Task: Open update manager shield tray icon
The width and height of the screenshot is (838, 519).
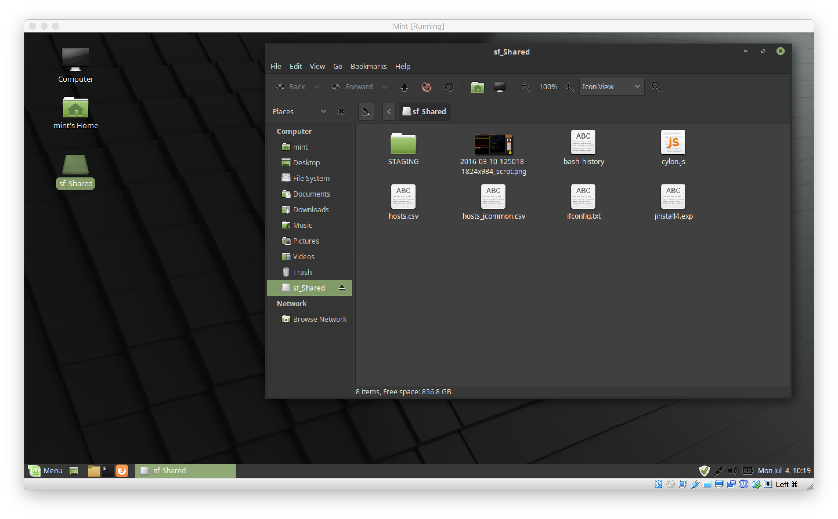Action: pos(704,471)
